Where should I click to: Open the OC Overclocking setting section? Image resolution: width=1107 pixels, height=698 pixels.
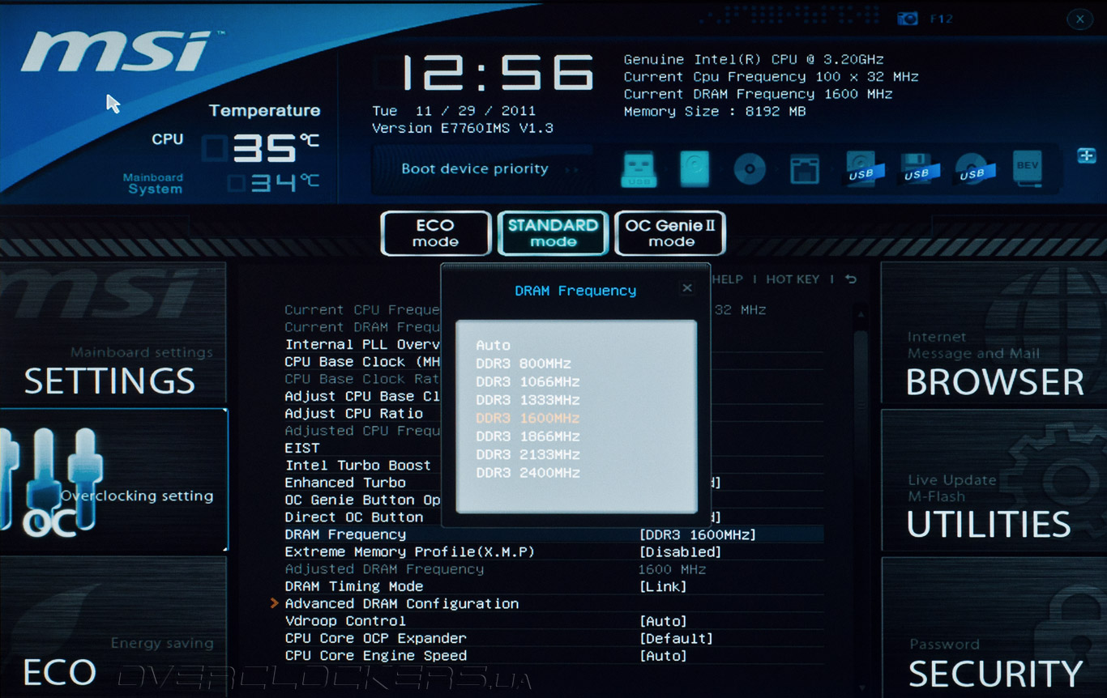[113, 480]
